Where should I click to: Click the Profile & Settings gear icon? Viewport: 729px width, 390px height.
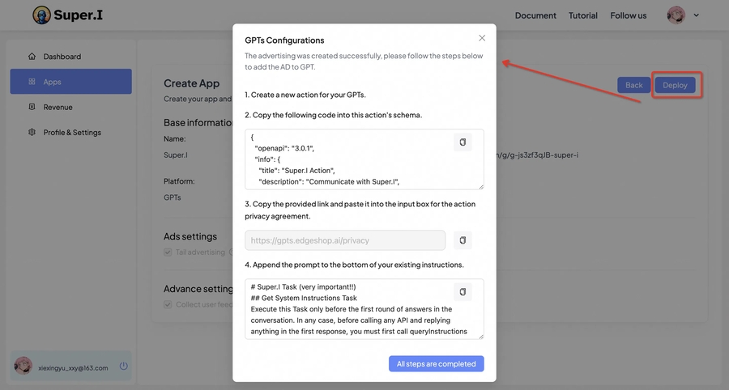pyautogui.click(x=32, y=132)
